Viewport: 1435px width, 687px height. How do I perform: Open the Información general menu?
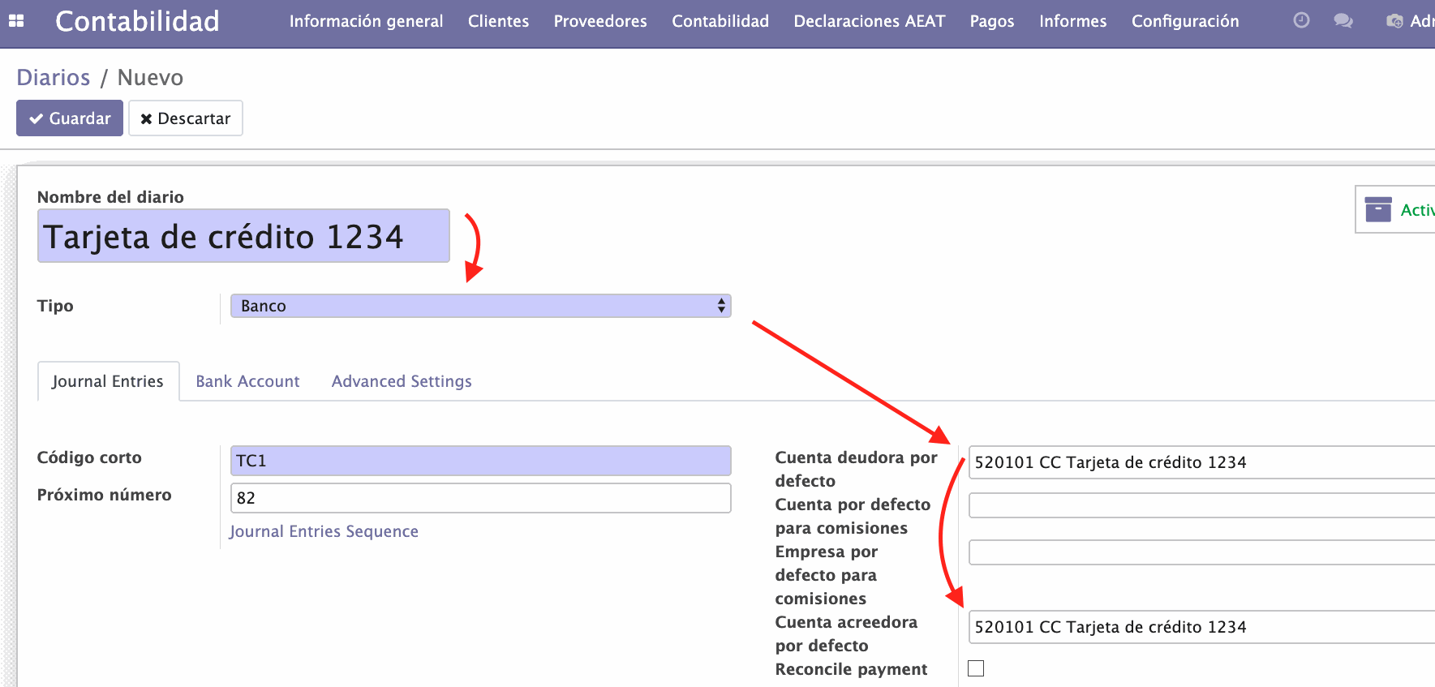(x=366, y=21)
